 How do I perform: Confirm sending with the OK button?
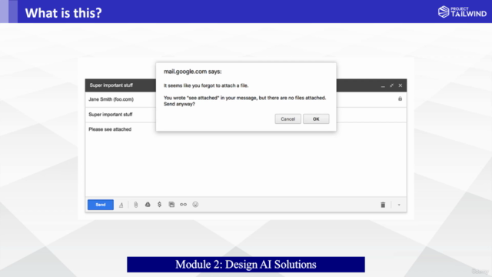[316, 119]
